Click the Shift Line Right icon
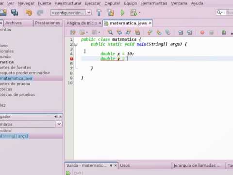 coord(189,33)
